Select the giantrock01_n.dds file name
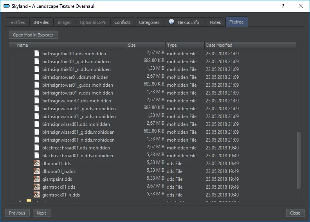 click(x=61, y=195)
